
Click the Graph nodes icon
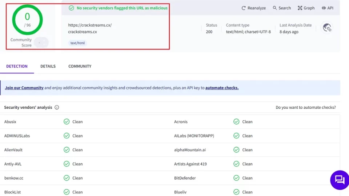(300, 8)
